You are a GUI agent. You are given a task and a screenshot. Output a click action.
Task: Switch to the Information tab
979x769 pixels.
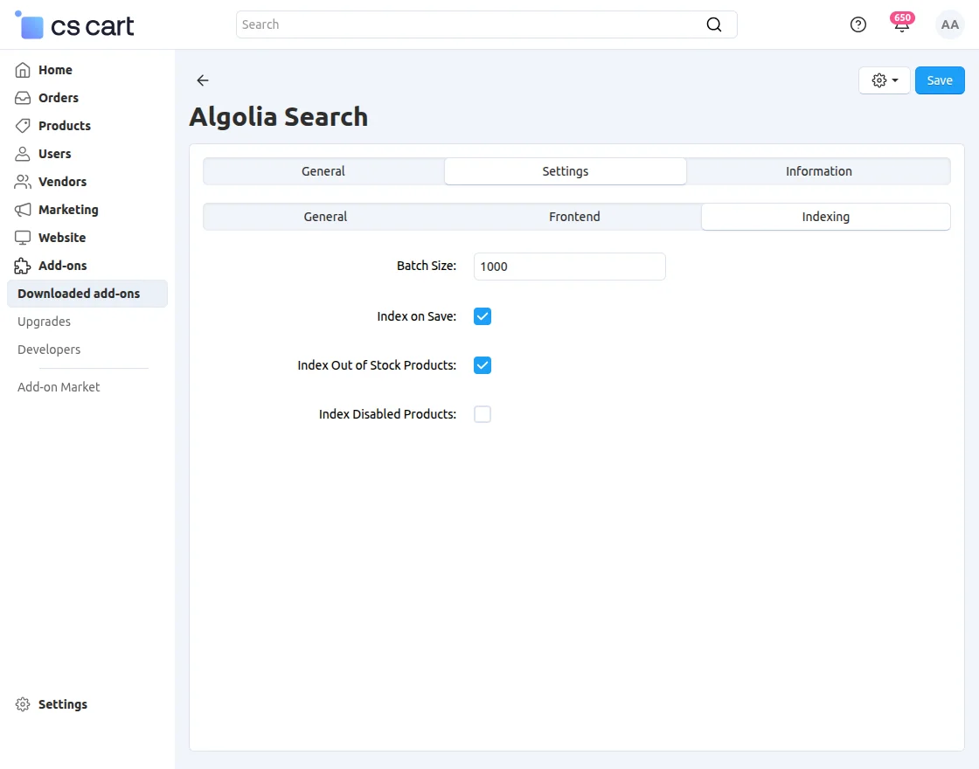(x=818, y=171)
